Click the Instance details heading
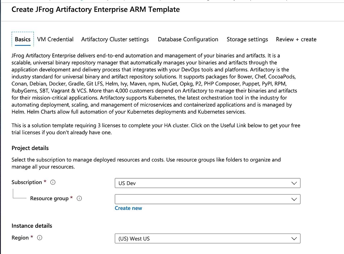This screenshot has height=254, width=344. 32,226
